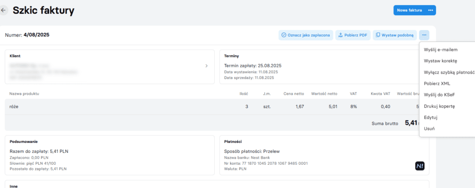The image size is (475, 188).
Task: Click Drukuj kopertę in menu
Action: tap(439, 106)
